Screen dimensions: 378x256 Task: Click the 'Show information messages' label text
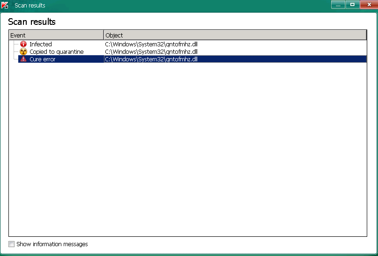pos(52,244)
